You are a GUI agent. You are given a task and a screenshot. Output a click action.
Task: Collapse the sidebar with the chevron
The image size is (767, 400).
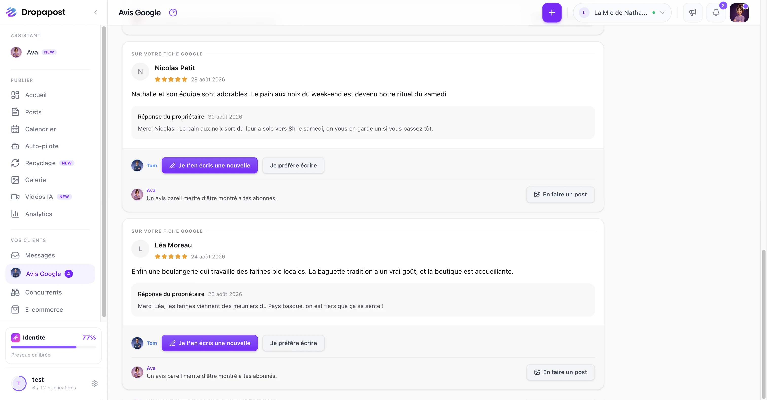point(96,12)
